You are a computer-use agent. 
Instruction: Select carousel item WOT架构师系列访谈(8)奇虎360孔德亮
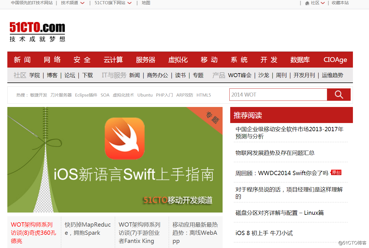34,232
